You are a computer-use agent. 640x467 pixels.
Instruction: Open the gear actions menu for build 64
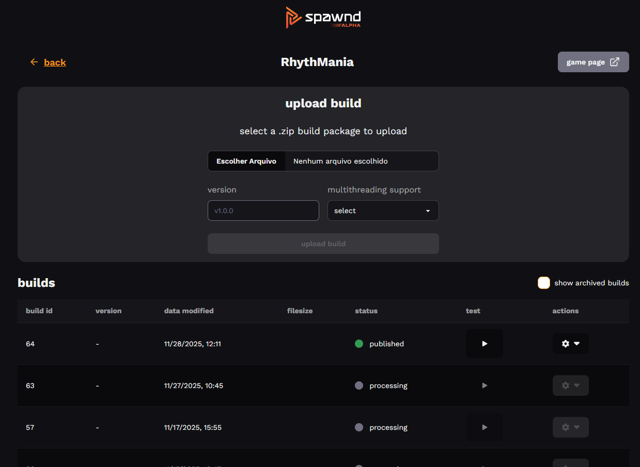pos(571,344)
